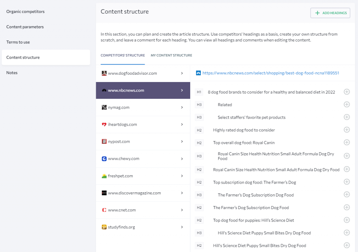Select nymag.com competitor name
This screenshot has height=252, width=358.
click(119, 107)
